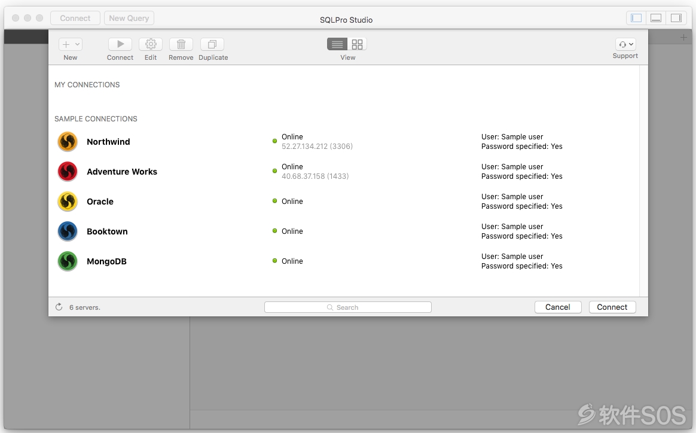Click the Booktown connection name
Viewport: 696px width, 433px height.
[x=107, y=231]
